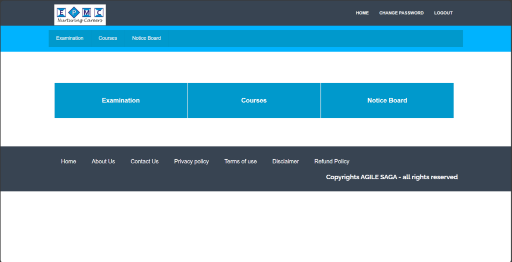Open the About Us footer link
The width and height of the screenshot is (512, 262).
click(x=103, y=162)
